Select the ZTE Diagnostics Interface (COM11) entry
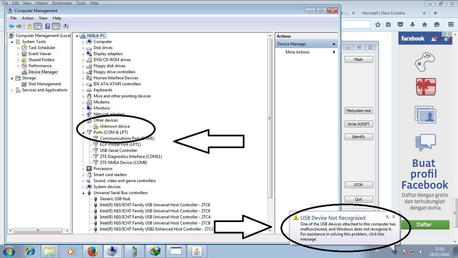 [131, 157]
